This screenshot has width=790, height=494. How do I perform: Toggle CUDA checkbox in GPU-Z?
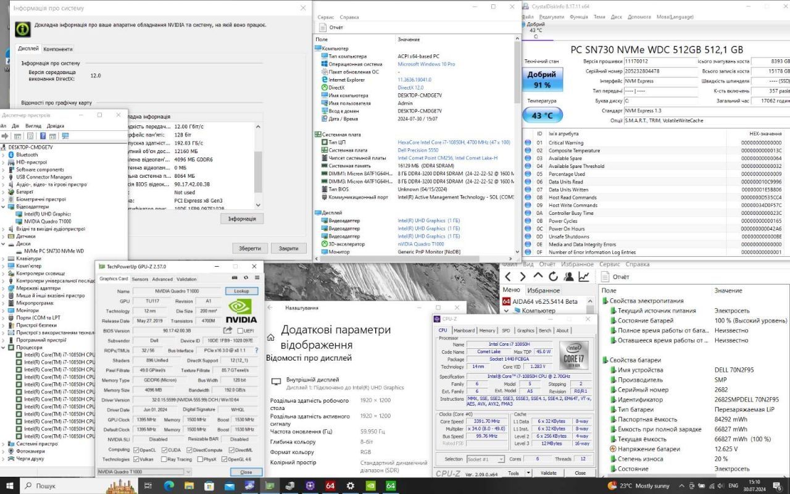pos(164,450)
